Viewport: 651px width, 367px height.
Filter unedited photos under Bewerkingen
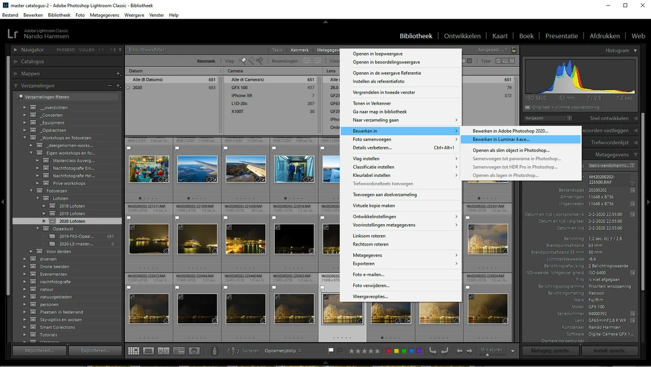[x=318, y=61]
